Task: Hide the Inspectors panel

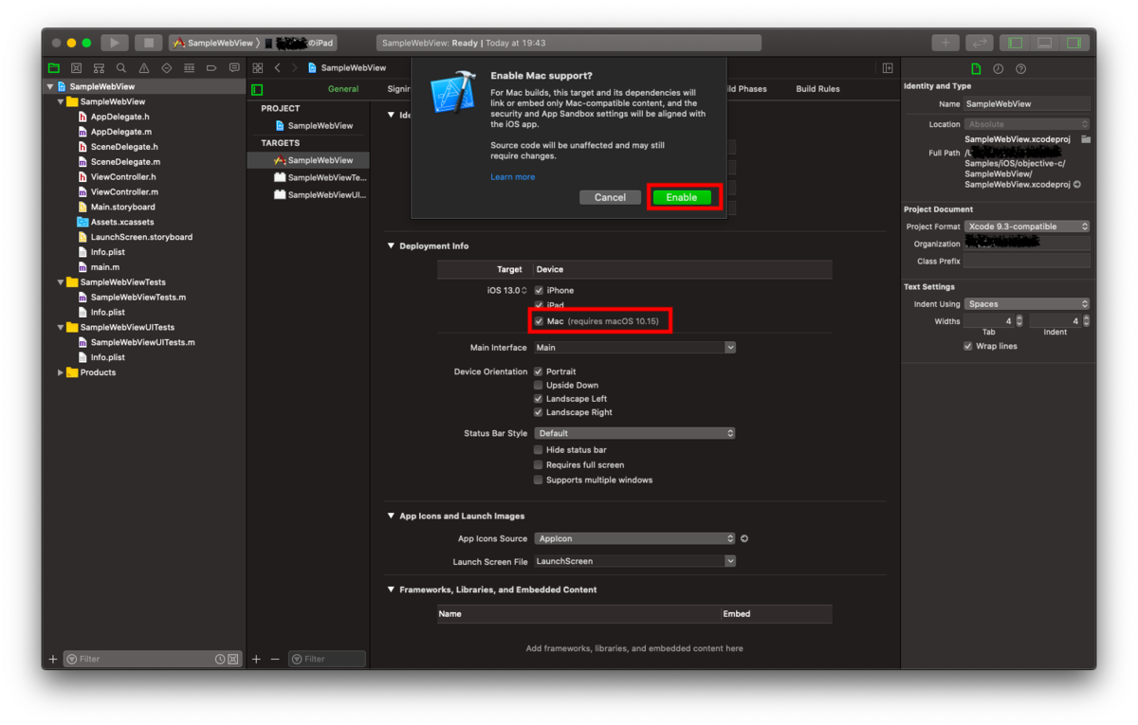Action: [1074, 43]
